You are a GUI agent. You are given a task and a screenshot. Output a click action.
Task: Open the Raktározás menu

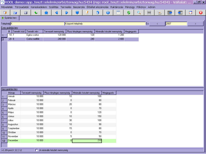[x=117, y=7]
